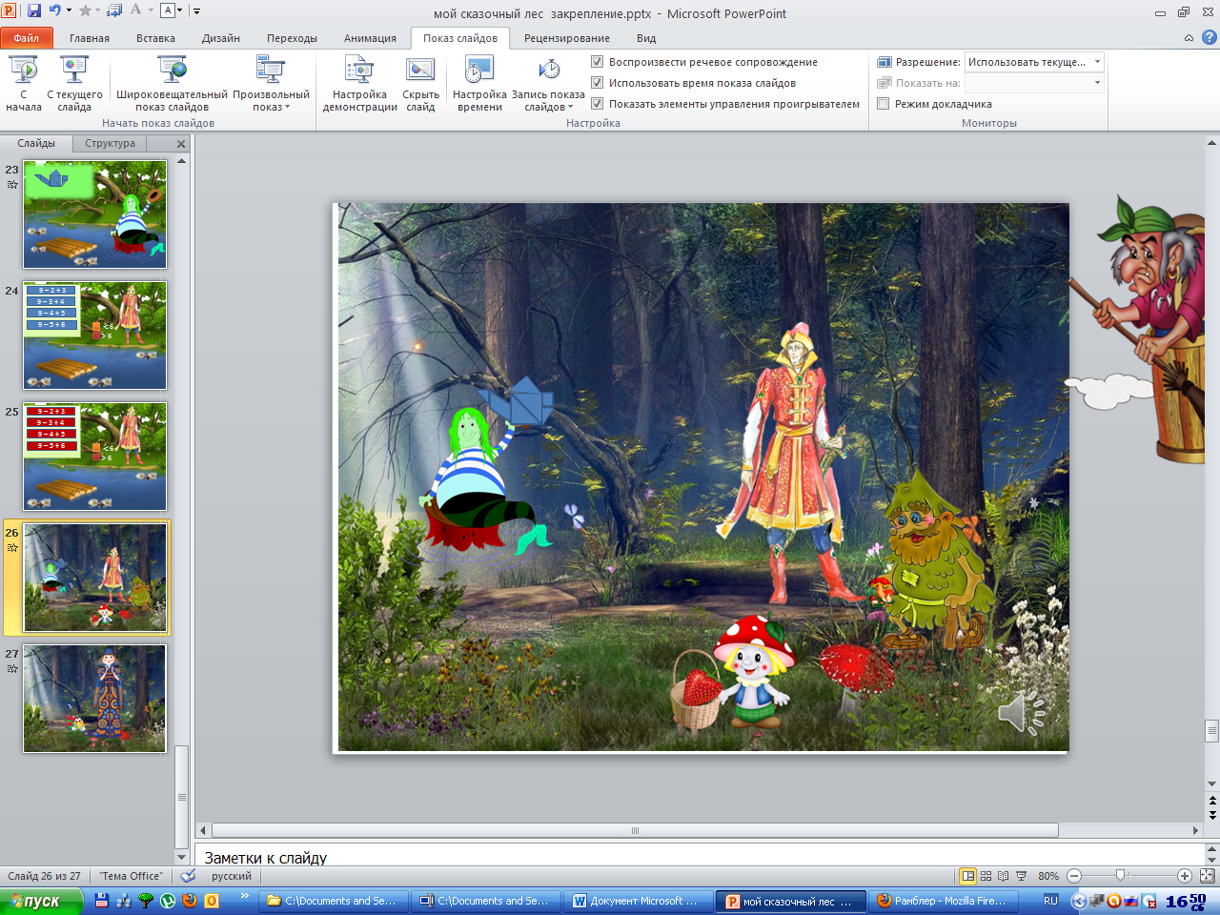
Task: Switch to Рецензирование ribbon tab
Action: (567, 38)
